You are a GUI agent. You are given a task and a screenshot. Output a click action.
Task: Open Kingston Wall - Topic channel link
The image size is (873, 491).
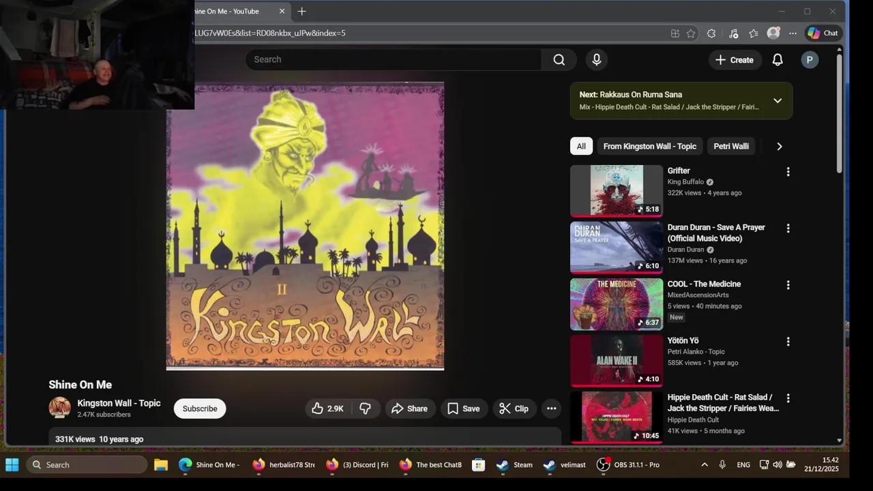pos(119,403)
